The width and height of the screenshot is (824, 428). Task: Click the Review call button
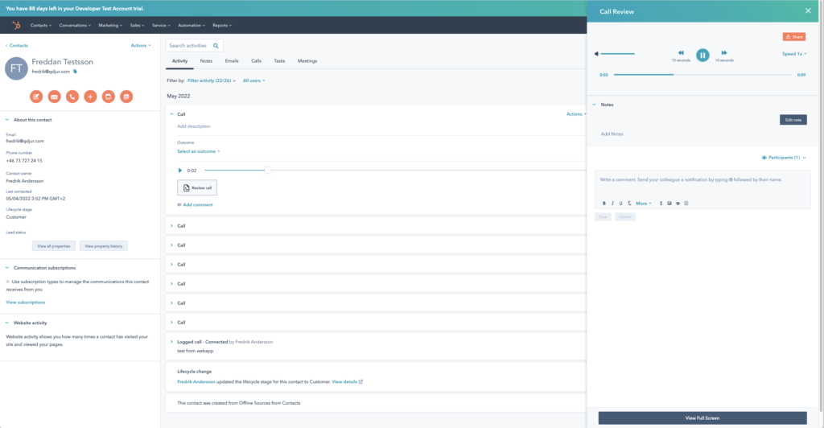tap(197, 187)
